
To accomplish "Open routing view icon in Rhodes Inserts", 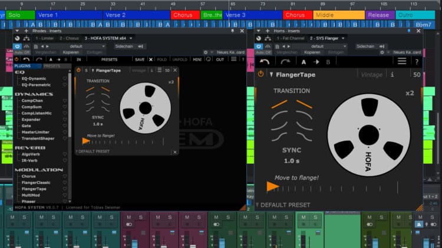I will pyautogui.click(x=27, y=38).
